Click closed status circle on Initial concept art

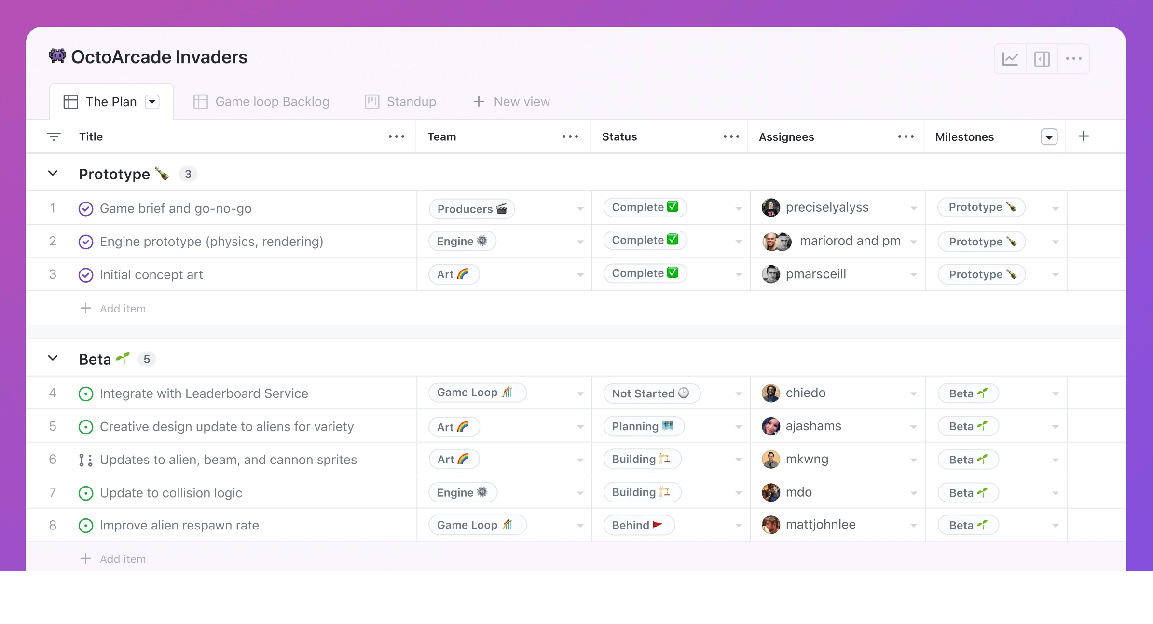[85, 275]
